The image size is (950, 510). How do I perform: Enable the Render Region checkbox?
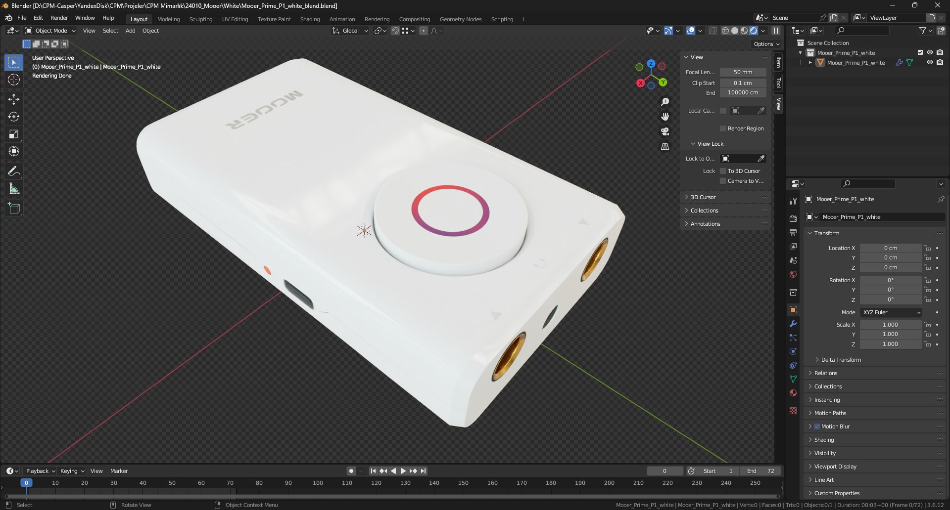tap(723, 128)
